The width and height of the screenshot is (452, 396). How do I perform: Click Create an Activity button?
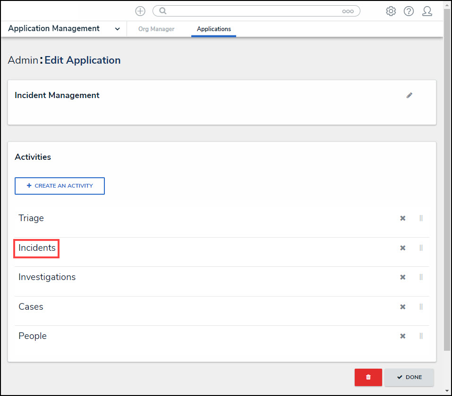(x=60, y=186)
